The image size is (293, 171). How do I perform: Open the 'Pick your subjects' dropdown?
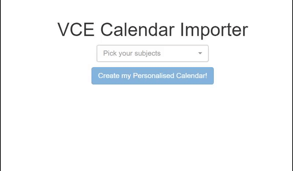click(x=152, y=53)
